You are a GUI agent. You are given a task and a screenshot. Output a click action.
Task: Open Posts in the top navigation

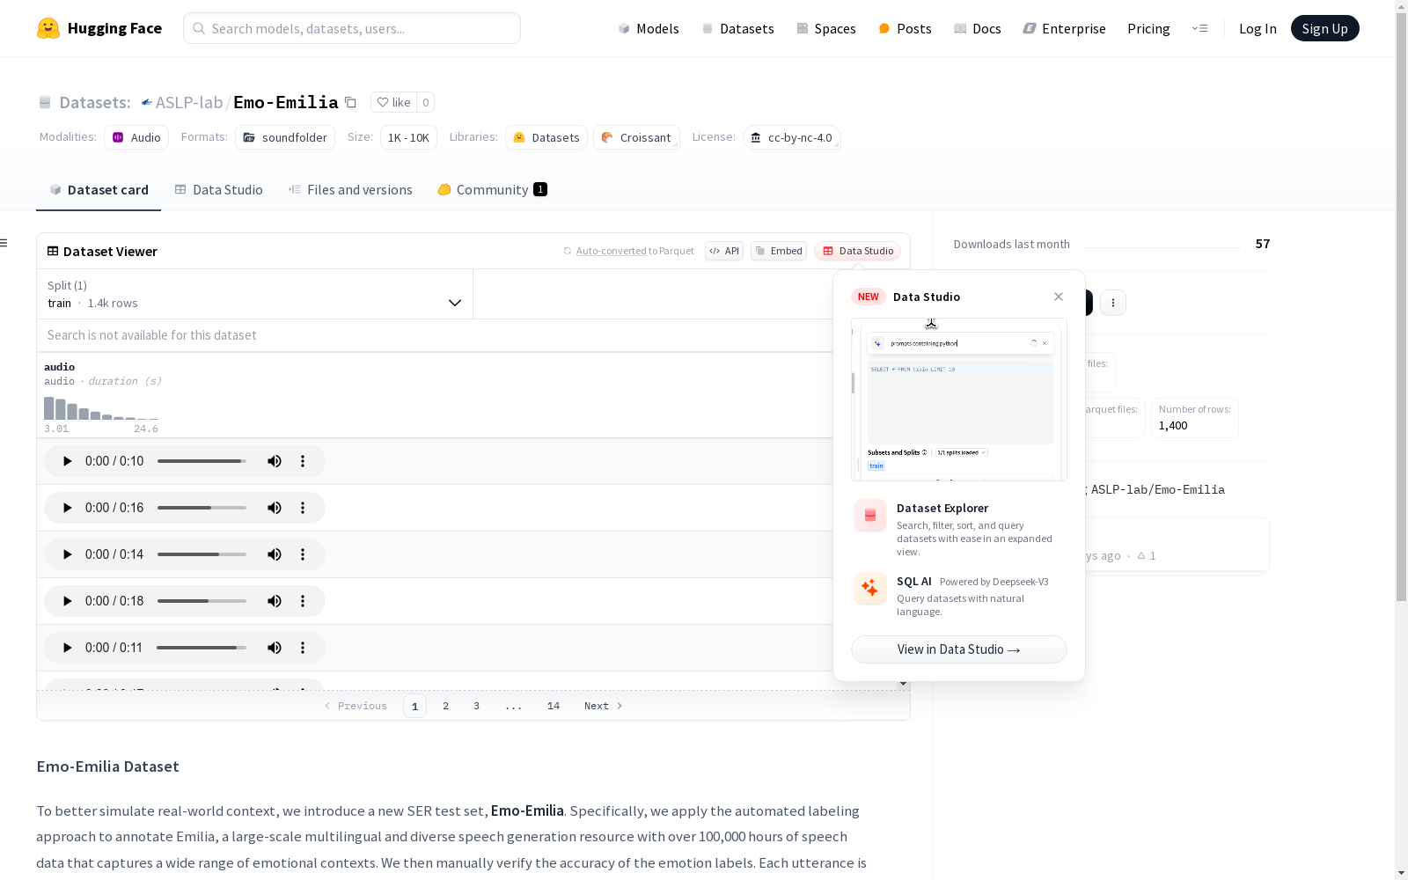pyautogui.click(x=905, y=28)
